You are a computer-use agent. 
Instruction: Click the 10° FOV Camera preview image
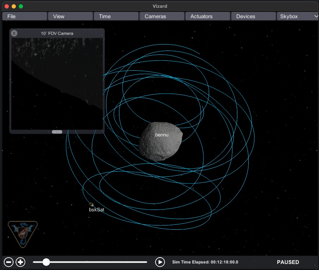click(57, 83)
